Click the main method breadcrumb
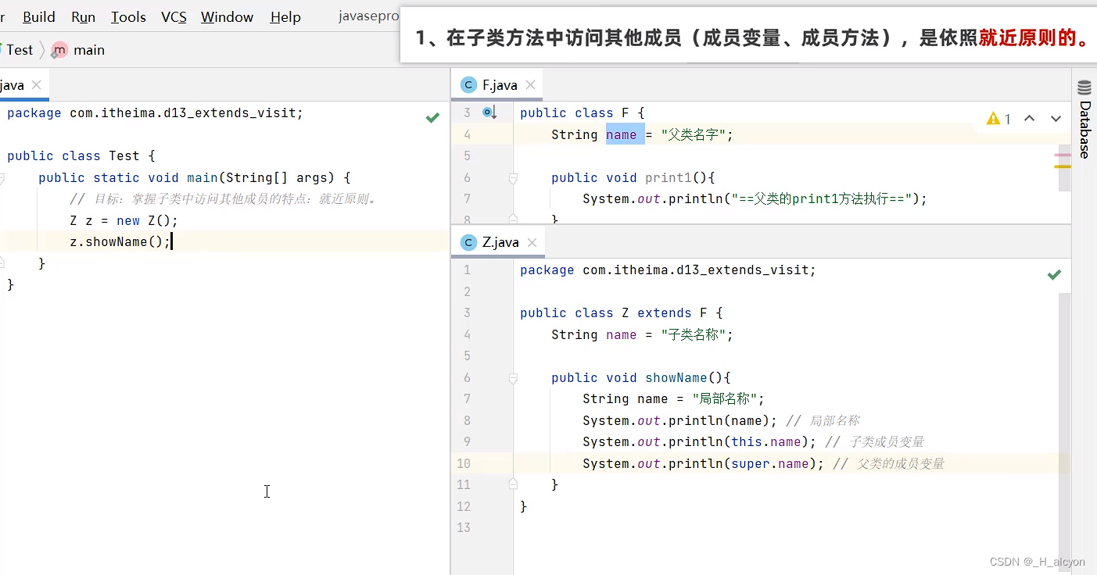This screenshot has width=1097, height=575. [78, 50]
